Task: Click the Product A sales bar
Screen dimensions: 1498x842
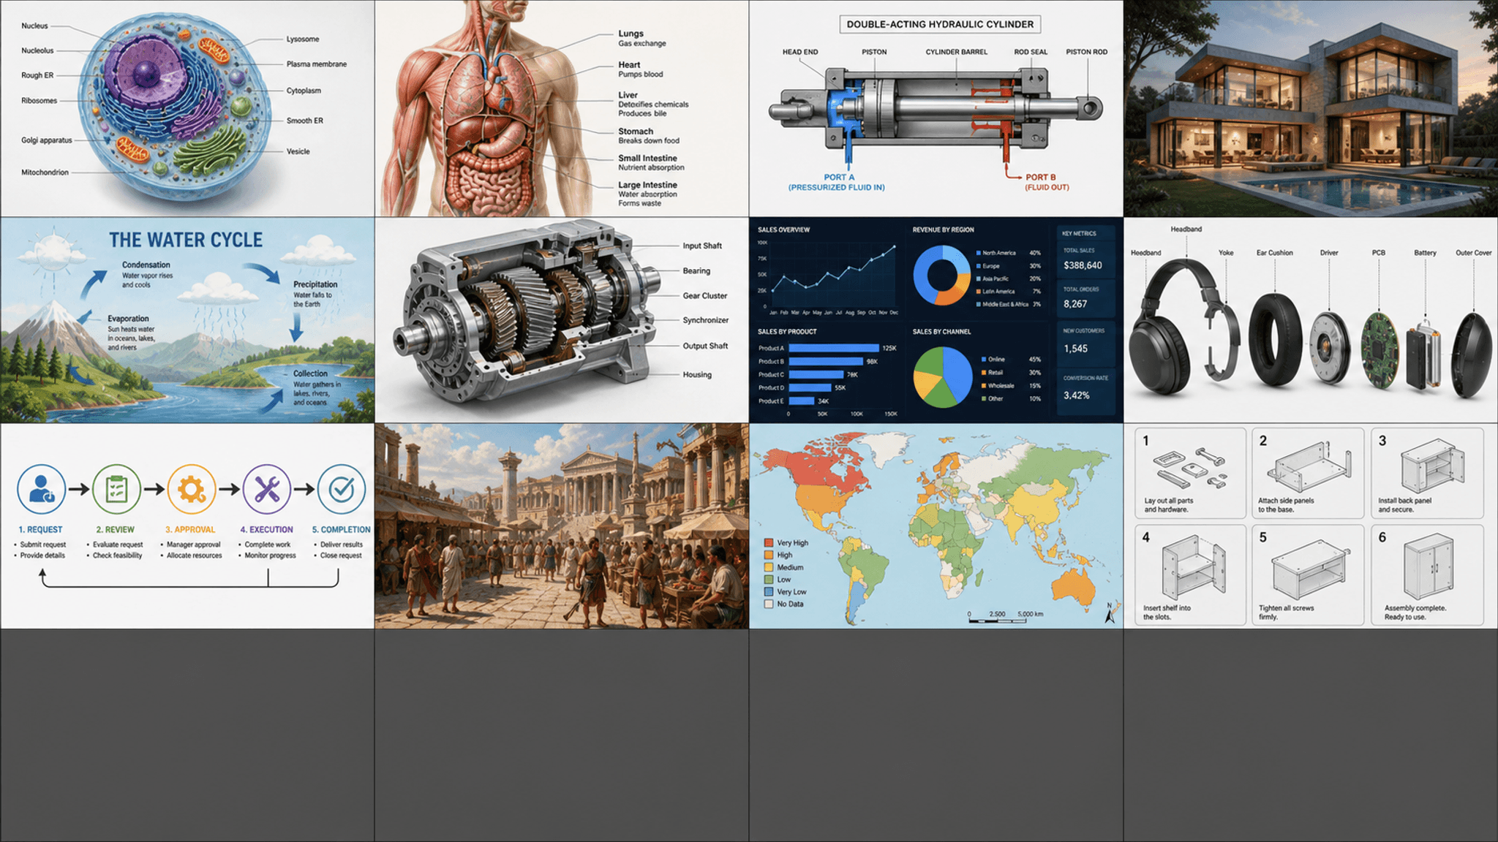Action: click(x=834, y=348)
